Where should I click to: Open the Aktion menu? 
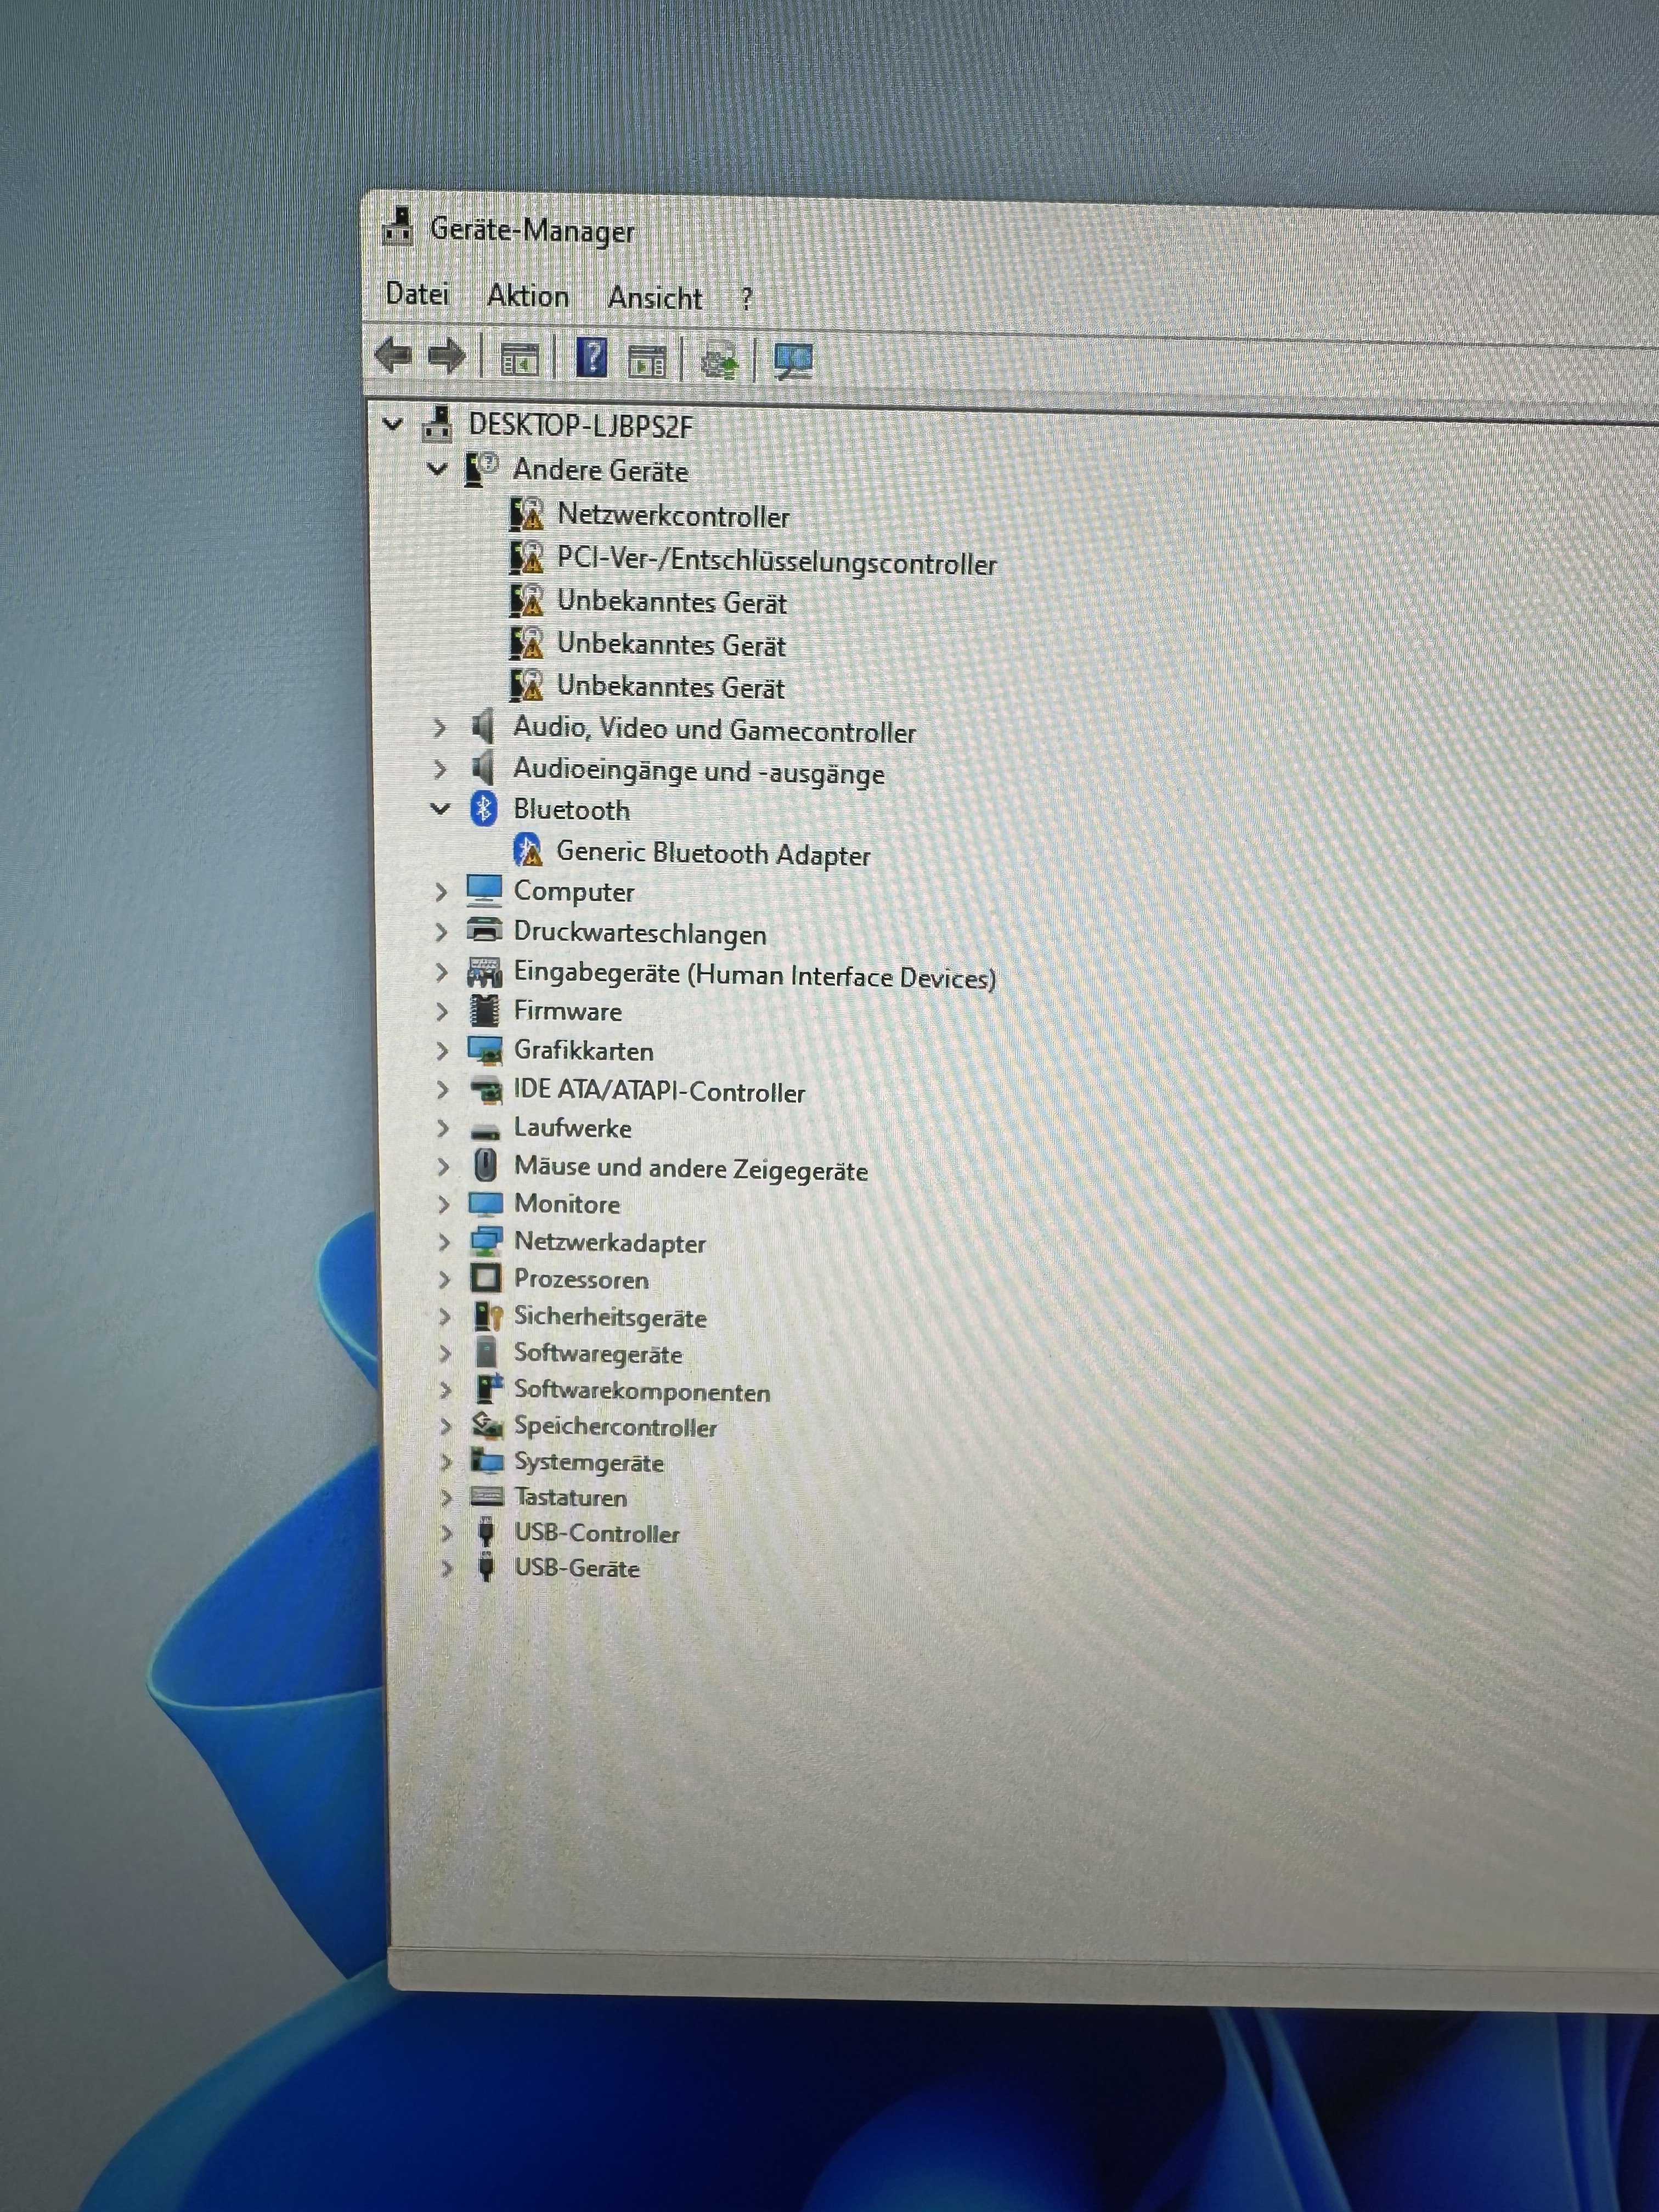click(x=528, y=296)
